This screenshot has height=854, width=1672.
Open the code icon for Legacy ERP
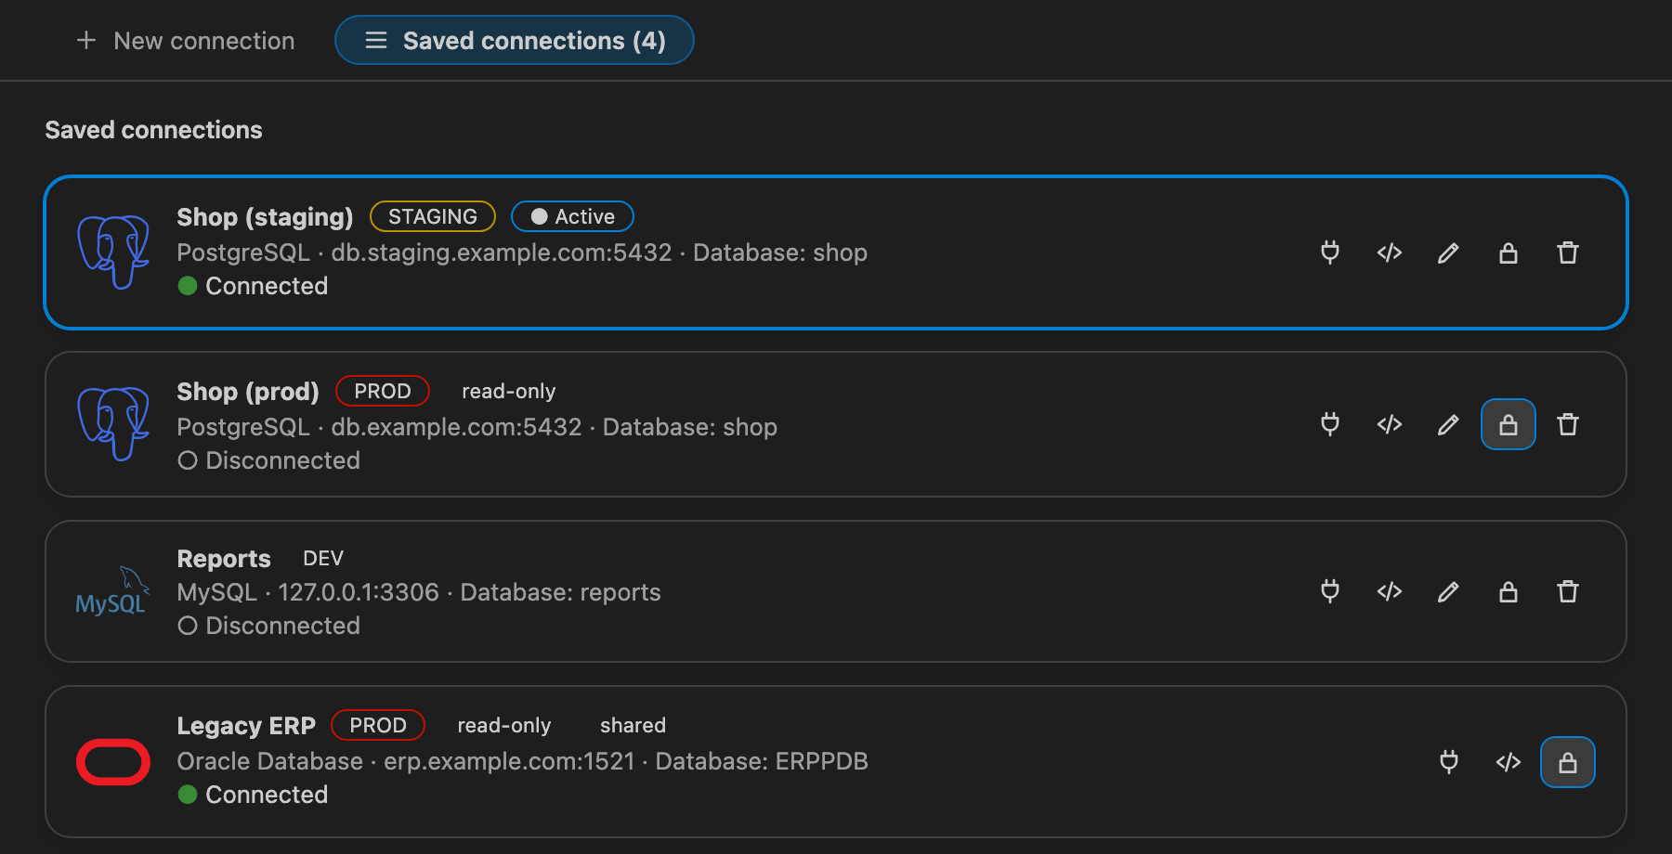(x=1509, y=762)
